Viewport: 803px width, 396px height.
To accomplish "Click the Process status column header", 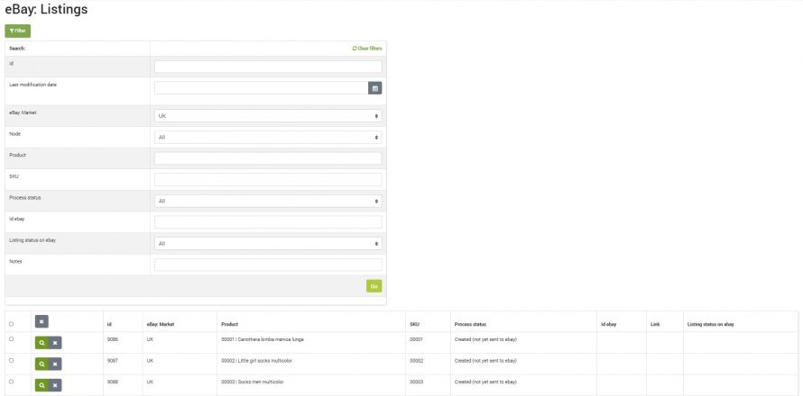I will point(470,325).
